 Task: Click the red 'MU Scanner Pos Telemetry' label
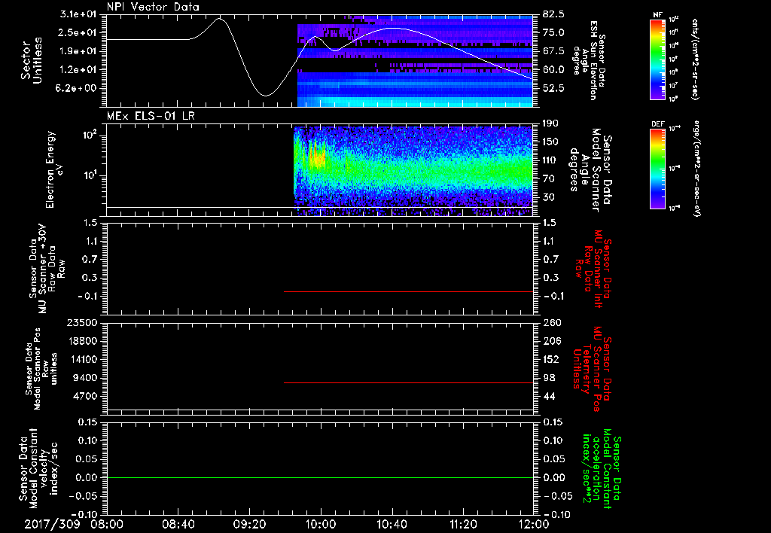pos(592,369)
